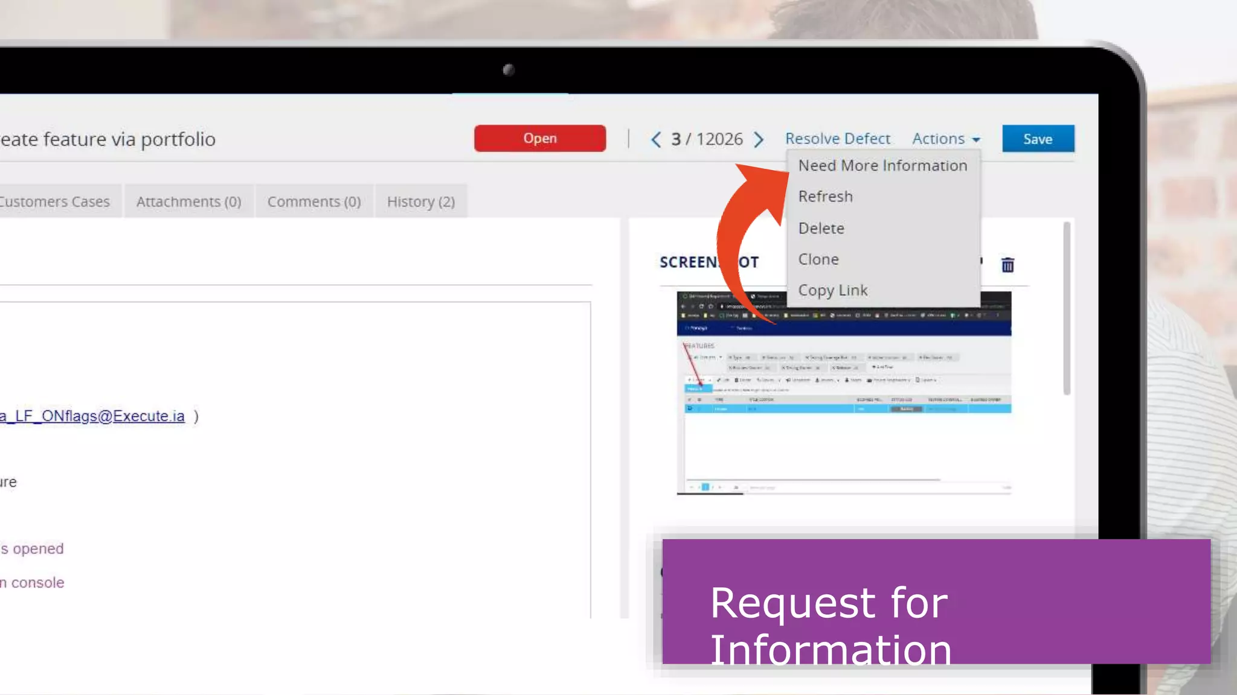The width and height of the screenshot is (1237, 695).
Task: Go to the previous defect arrow
Action: point(656,139)
